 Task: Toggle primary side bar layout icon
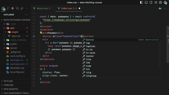pyautogui.click(x=142, y=2)
